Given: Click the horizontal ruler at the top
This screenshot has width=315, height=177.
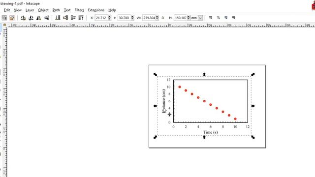Looking at the screenshot, I should [161, 25].
